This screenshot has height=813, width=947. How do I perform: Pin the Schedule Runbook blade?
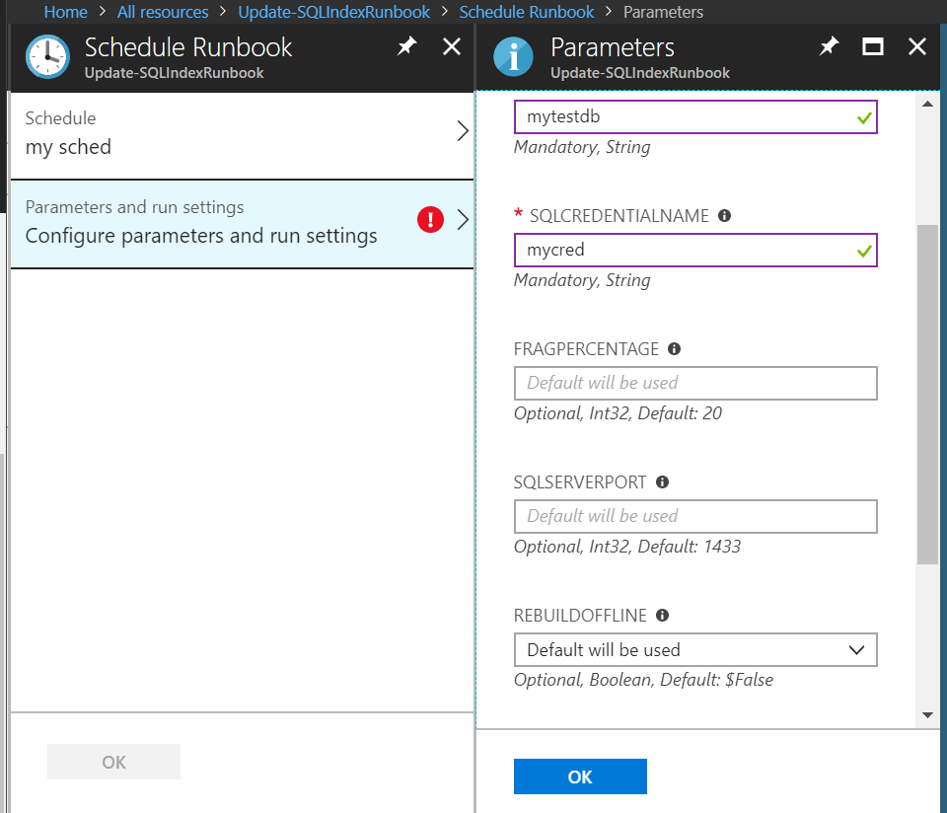coord(406,46)
